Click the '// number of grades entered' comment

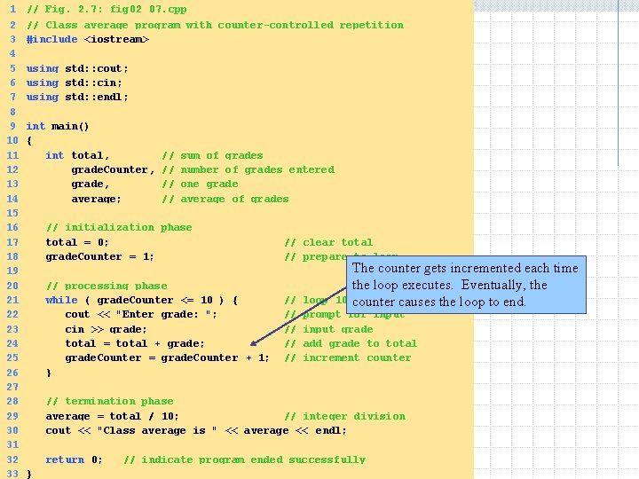click(248, 169)
